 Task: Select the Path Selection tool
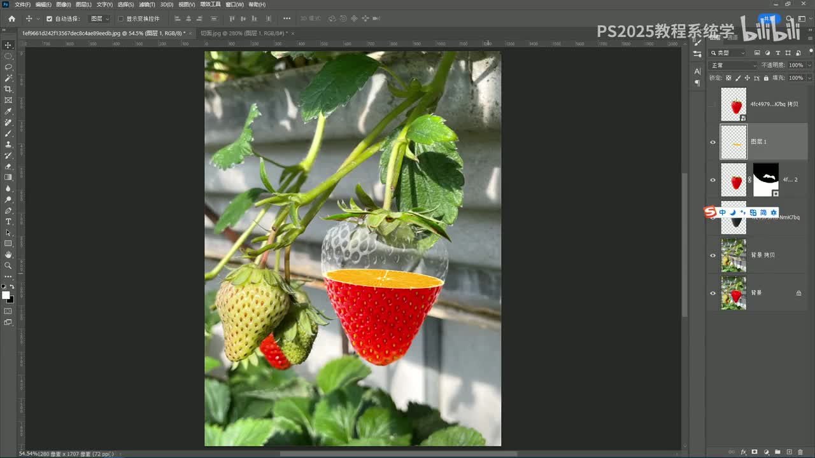point(8,232)
